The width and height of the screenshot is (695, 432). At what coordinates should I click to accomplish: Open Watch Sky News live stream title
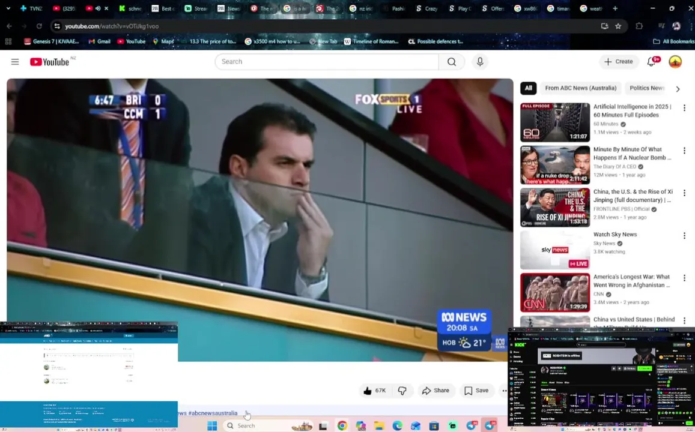[x=615, y=235]
